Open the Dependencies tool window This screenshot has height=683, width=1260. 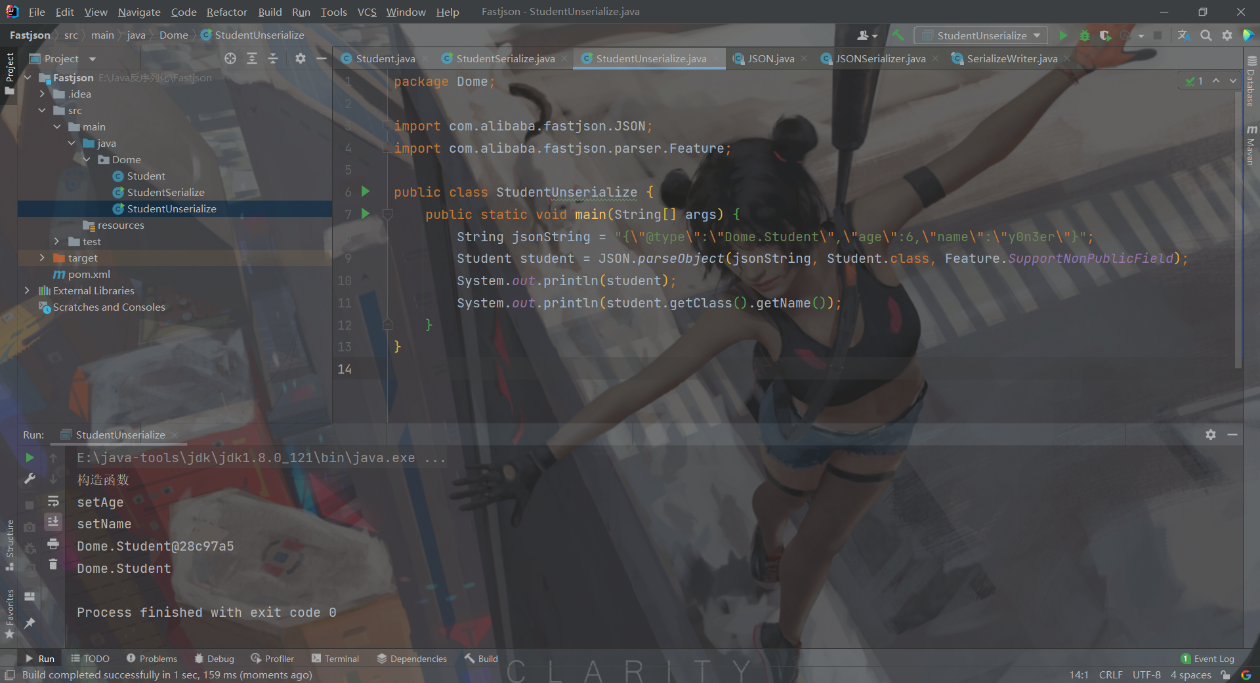coord(412,659)
